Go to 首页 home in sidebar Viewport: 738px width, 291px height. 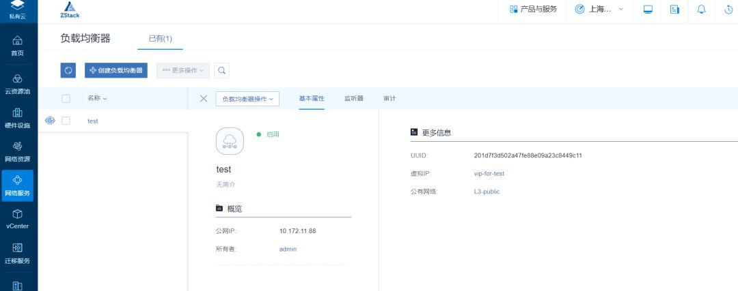point(17,46)
